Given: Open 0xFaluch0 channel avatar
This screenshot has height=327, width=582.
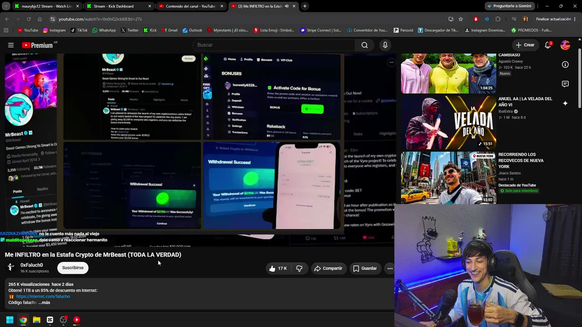Looking at the screenshot, I should tap(11, 268).
